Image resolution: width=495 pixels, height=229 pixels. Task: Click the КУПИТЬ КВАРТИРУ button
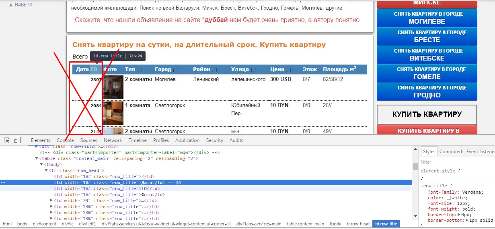tap(427, 114)
